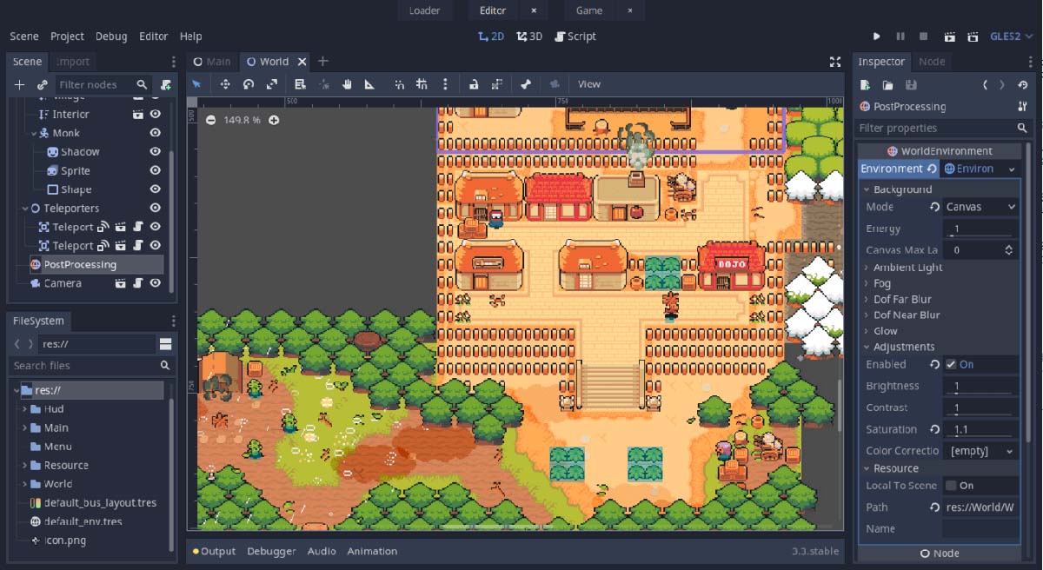The width and height of the screenshot is (1043, 570).
Task: Switch to the Node tab
Action: [x=932, y=62]
